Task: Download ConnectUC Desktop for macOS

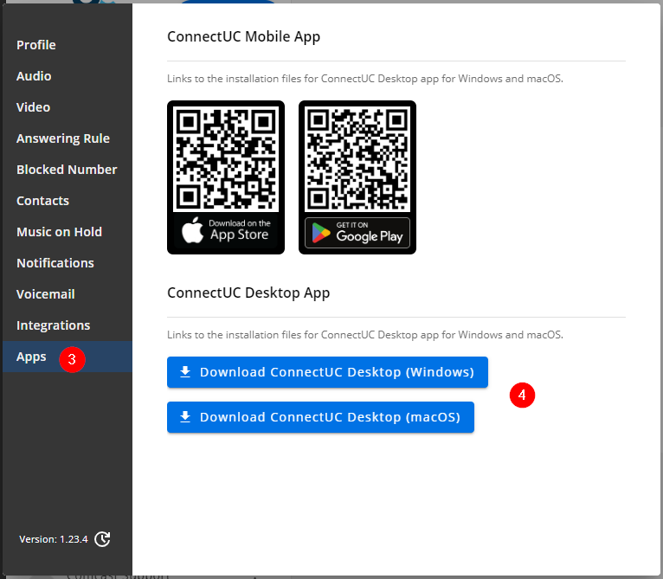Action: click(x=320, y=417)
